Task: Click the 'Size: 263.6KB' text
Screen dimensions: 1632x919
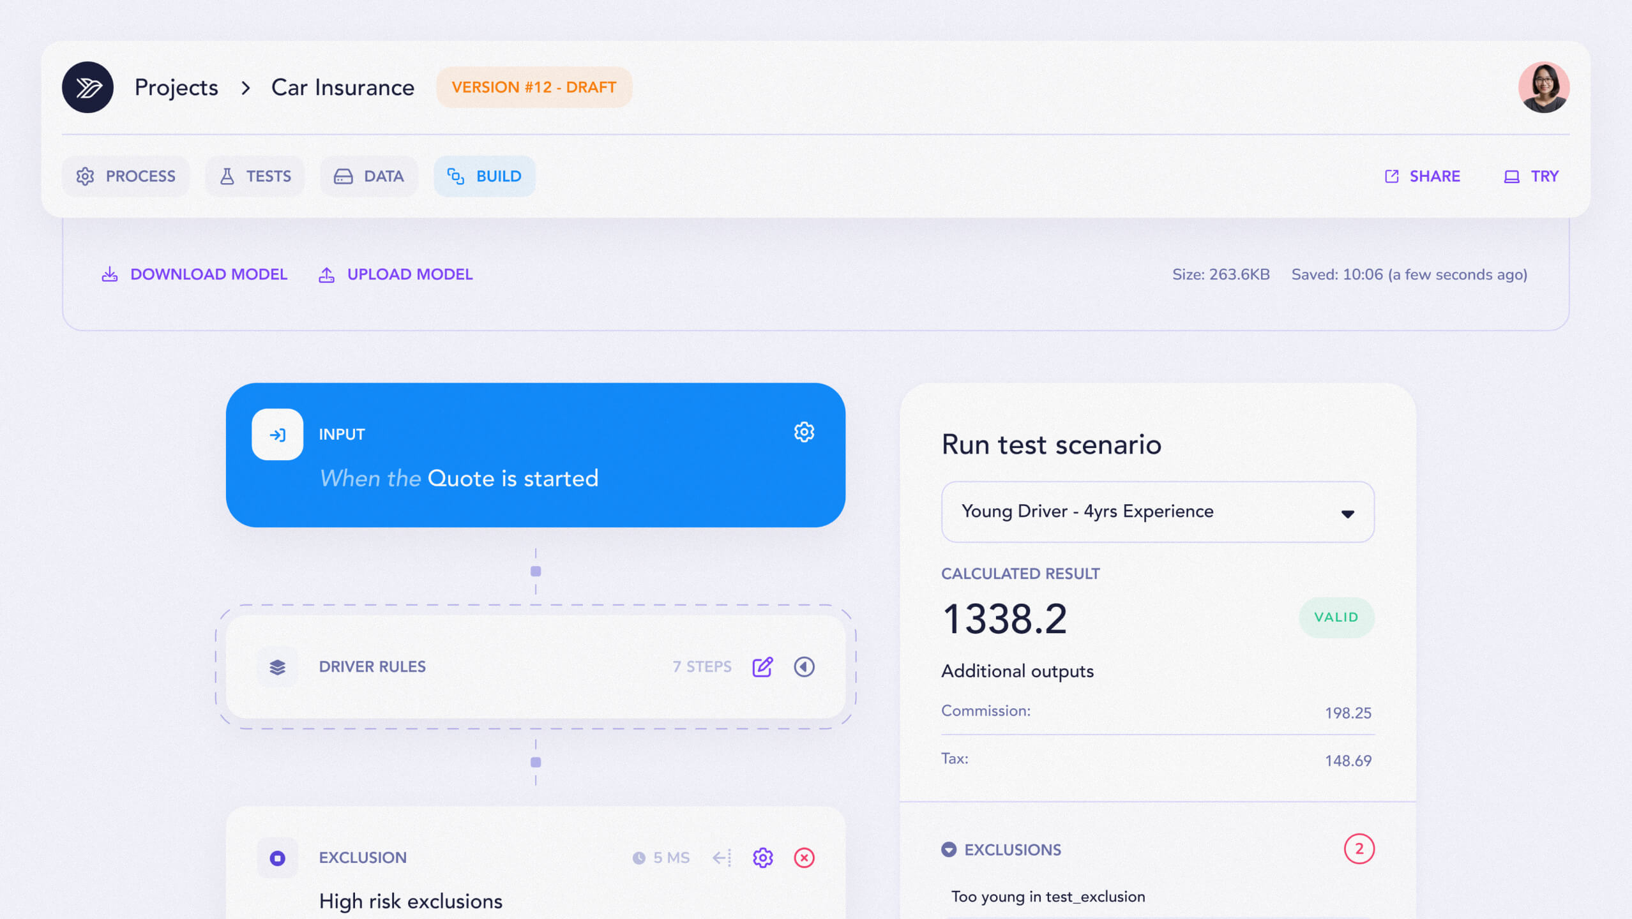Action: [x=1221, y=274]
